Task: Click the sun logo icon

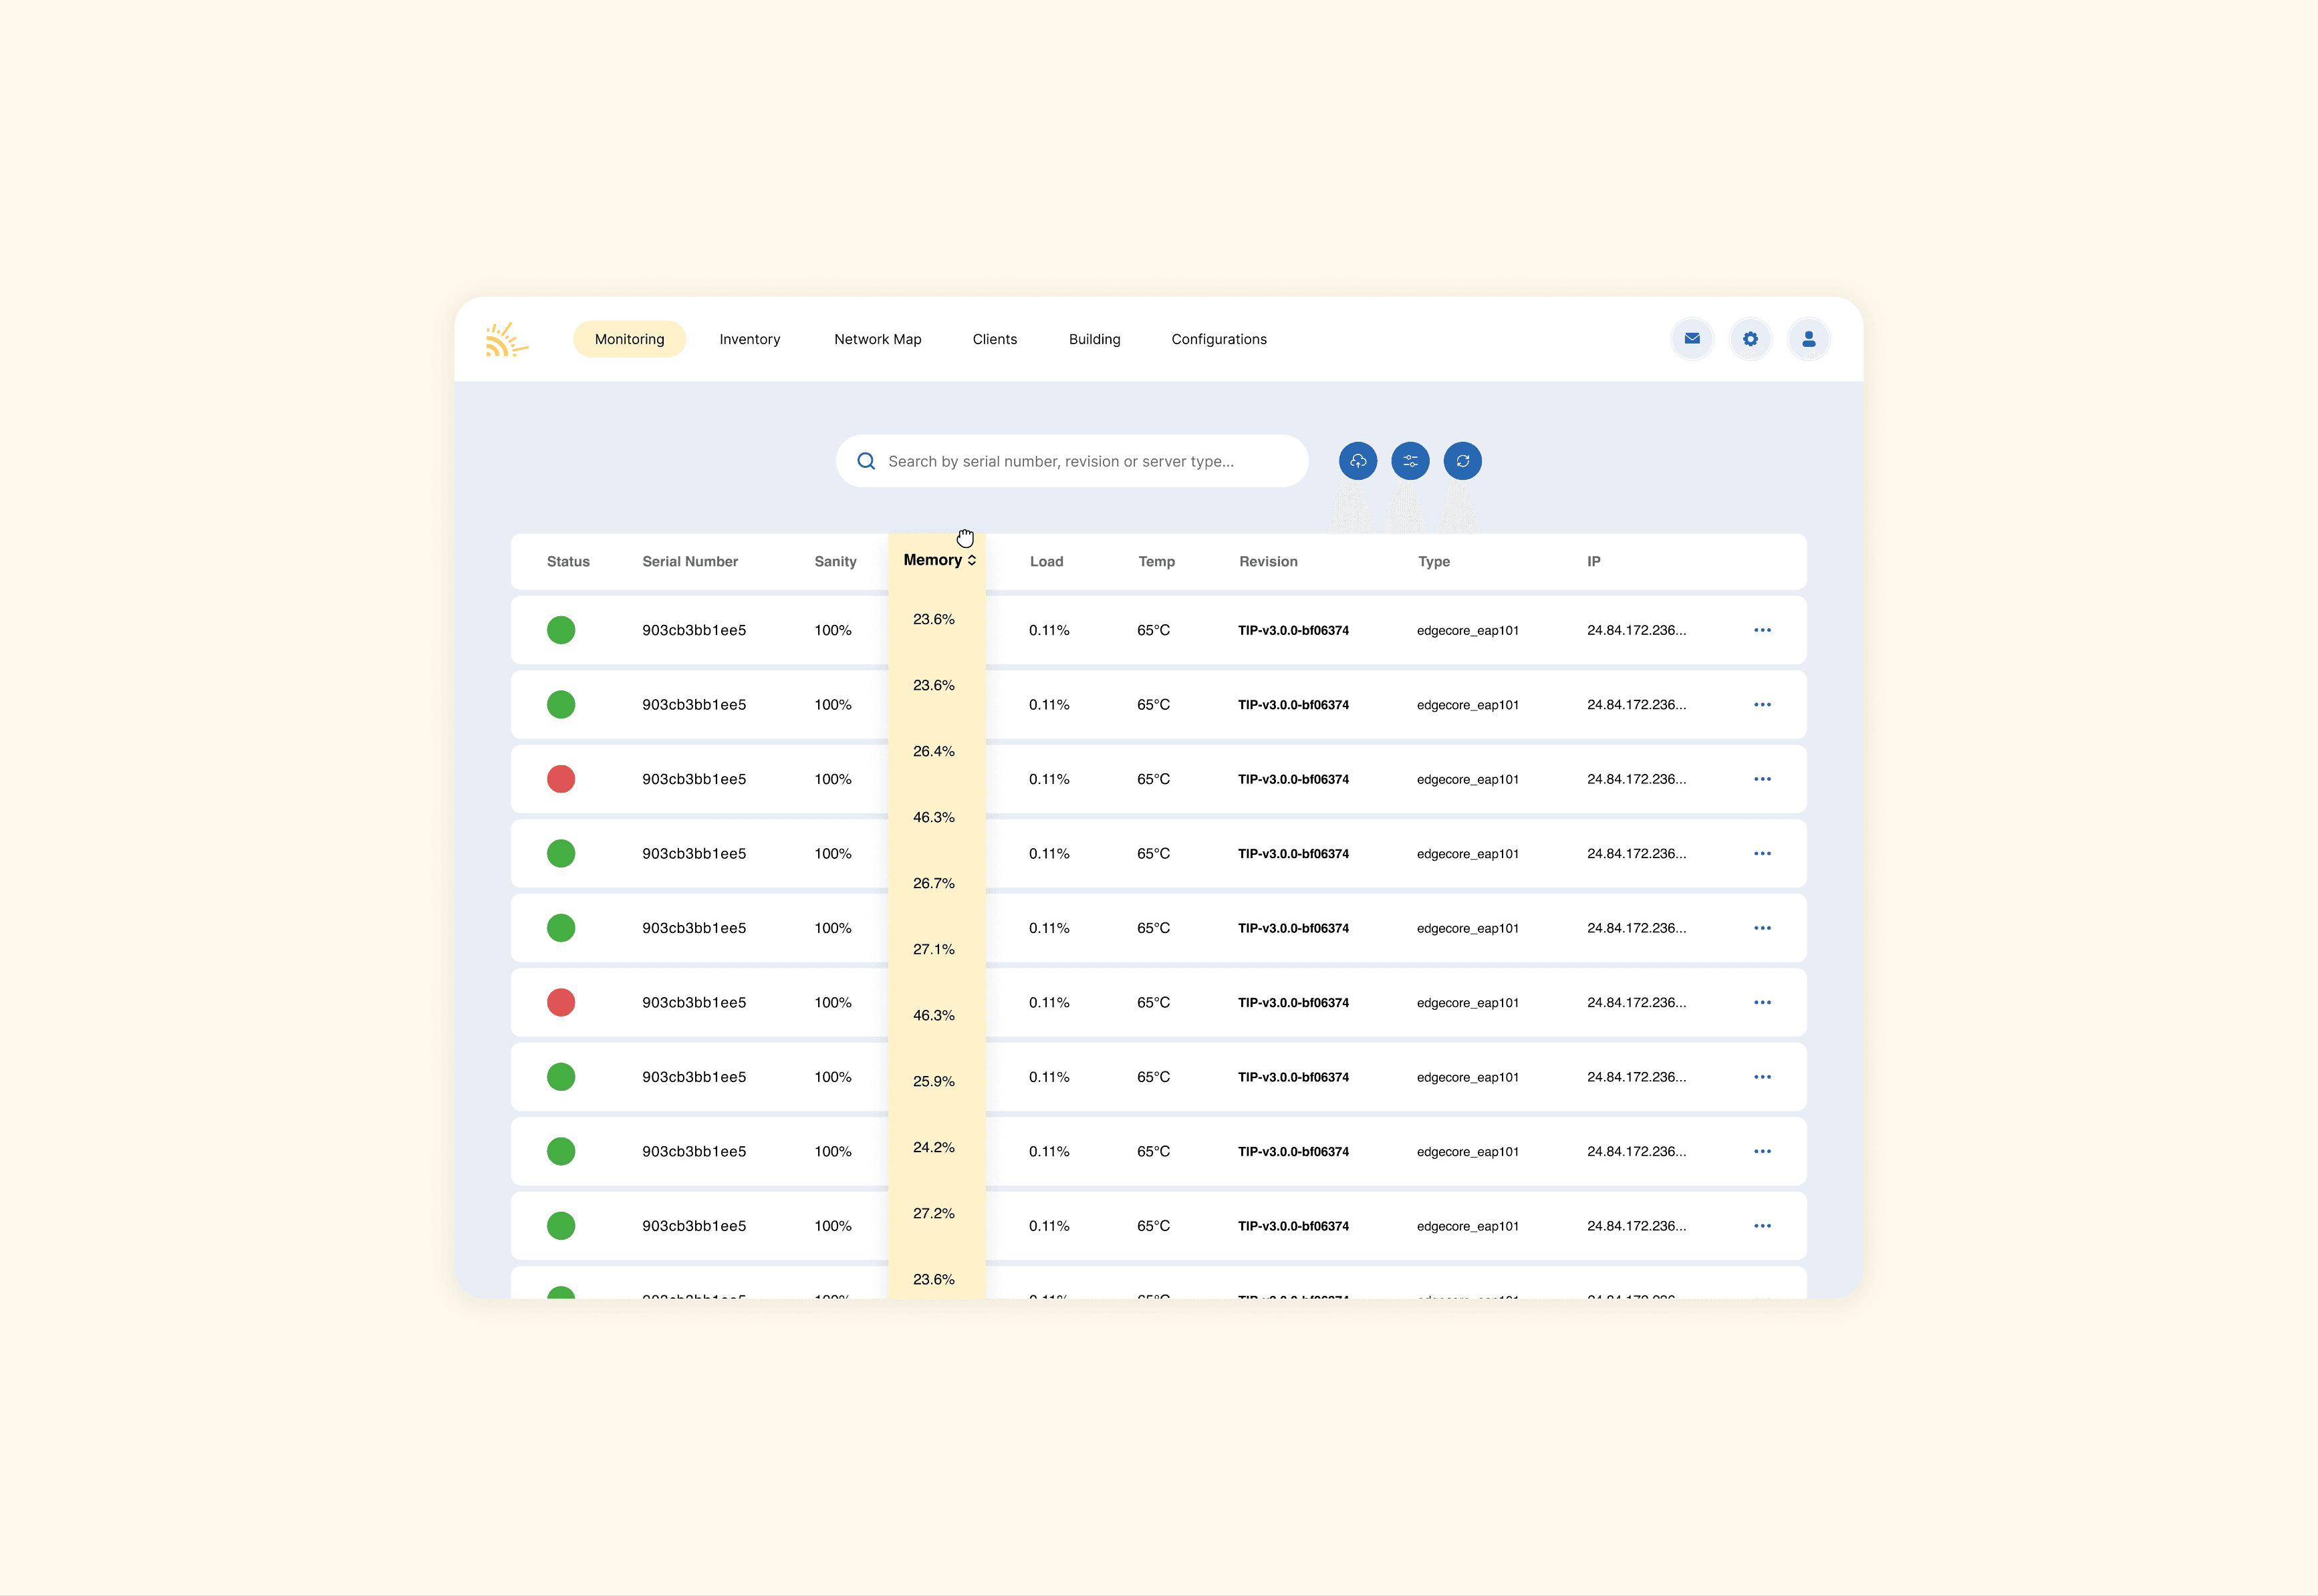Action: 506,340
